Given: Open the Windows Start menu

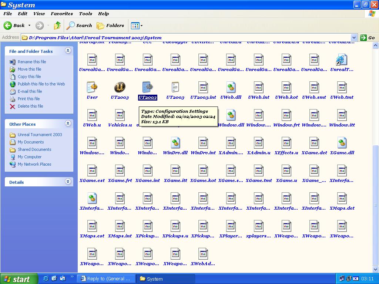Looking at the screenshot, I should pos(19,279).
